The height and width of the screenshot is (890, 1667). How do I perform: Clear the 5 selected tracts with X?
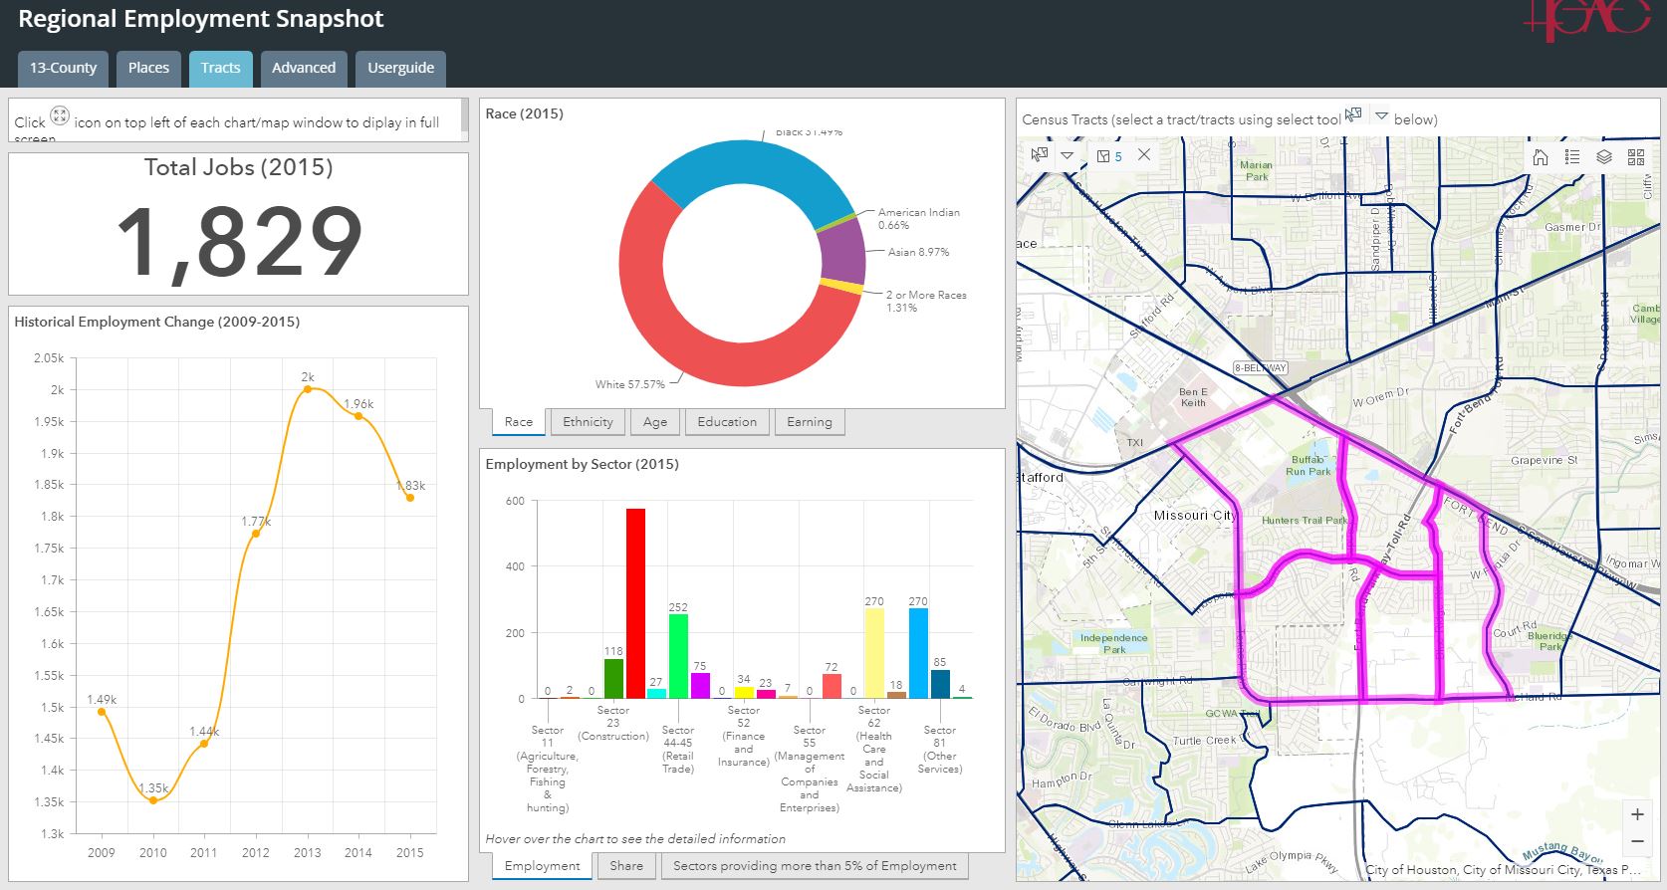coord(1144,155)
